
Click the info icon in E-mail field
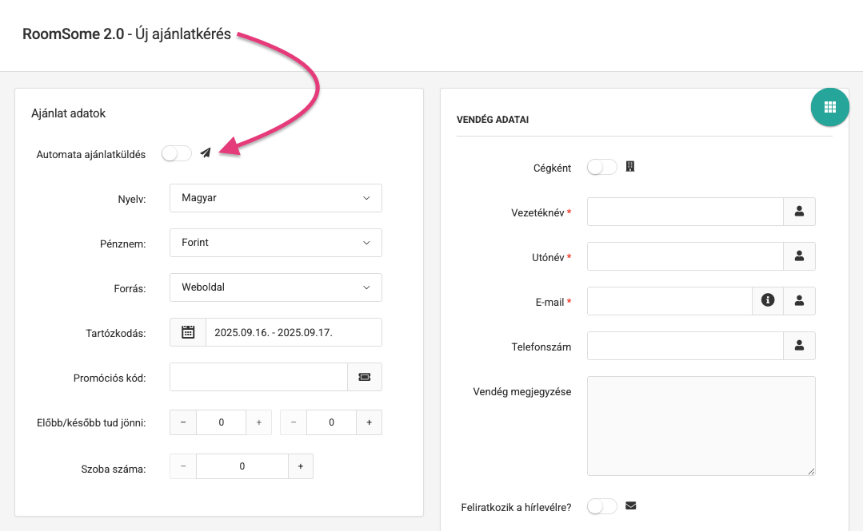[768, 301]
